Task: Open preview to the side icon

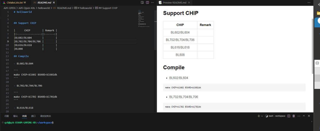Action: pyautogui.click(x=142, y=2)
